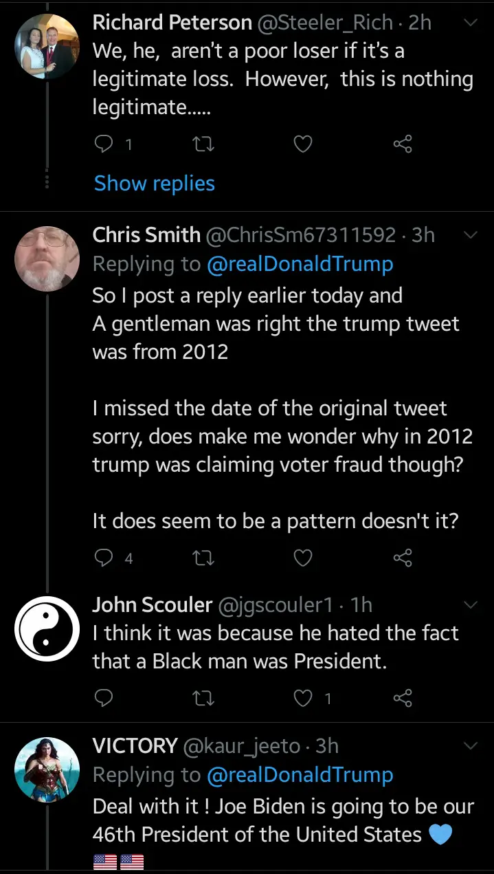Reply to John Scouler's tweet

(x=103, y=699)
